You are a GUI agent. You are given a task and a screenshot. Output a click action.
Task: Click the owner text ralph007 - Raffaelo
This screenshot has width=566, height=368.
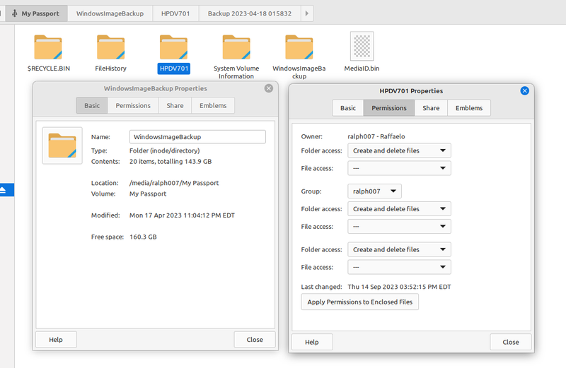pyautogui.click(x=376, y=136)
